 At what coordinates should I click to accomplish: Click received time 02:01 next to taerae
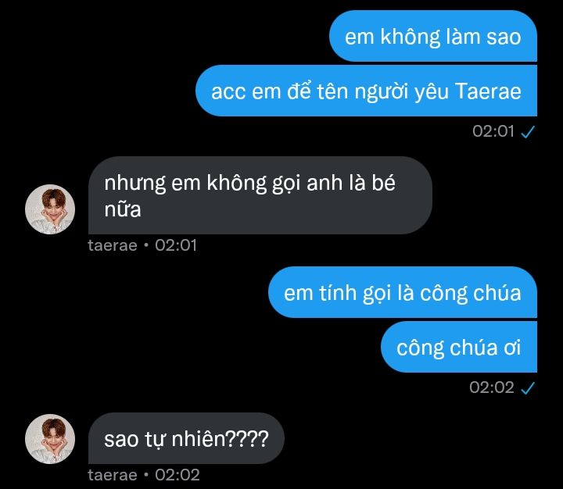pyautogui.click(x=176, y=245)
